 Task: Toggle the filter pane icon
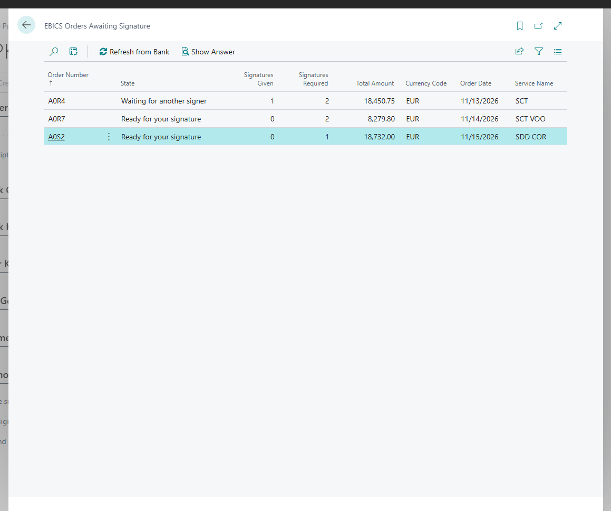(539, 52)
